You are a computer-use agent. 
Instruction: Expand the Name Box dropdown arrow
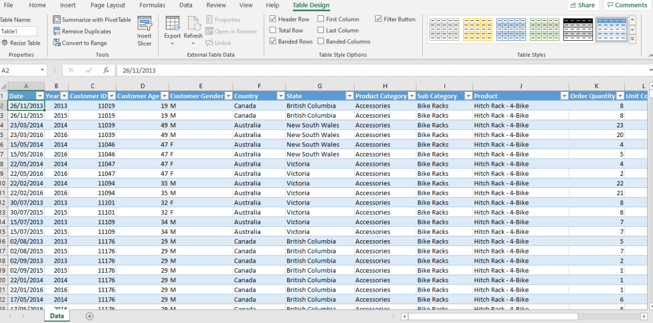tap(43, 70)
